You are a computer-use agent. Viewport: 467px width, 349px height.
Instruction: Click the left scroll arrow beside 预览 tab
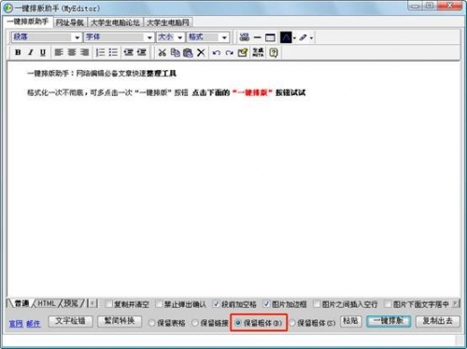point(92,303)
